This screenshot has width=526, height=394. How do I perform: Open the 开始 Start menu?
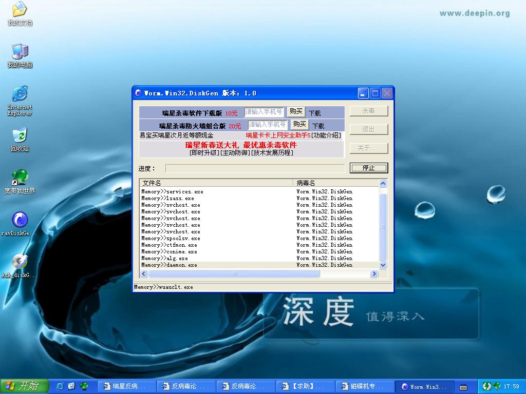click(x=24, y=386)
